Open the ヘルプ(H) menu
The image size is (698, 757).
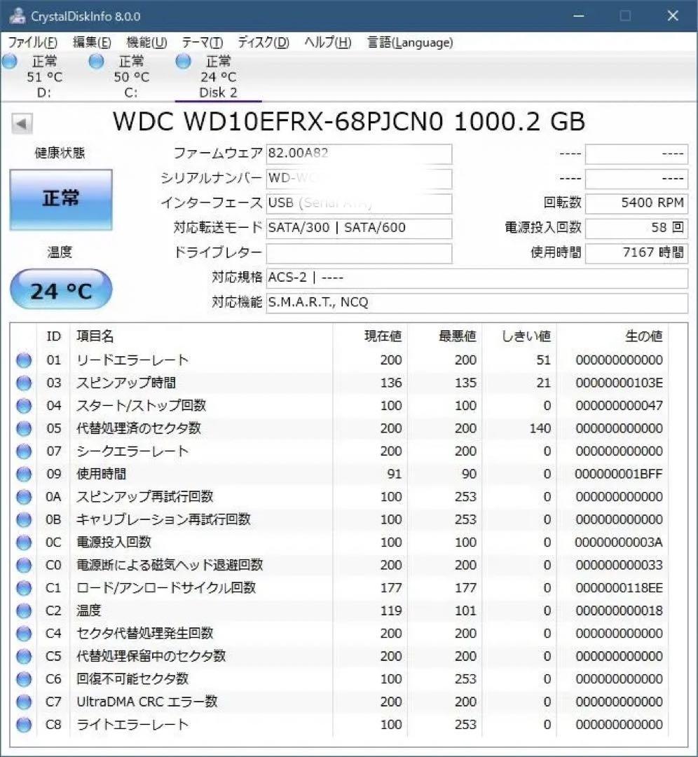click(x=328, y=43)
